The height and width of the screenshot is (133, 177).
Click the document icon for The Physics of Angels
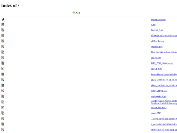[3, 102]
